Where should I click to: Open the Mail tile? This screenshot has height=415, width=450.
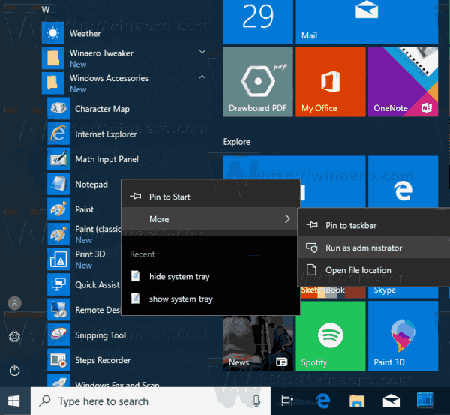pyautogui.click(x=367, y=22)
